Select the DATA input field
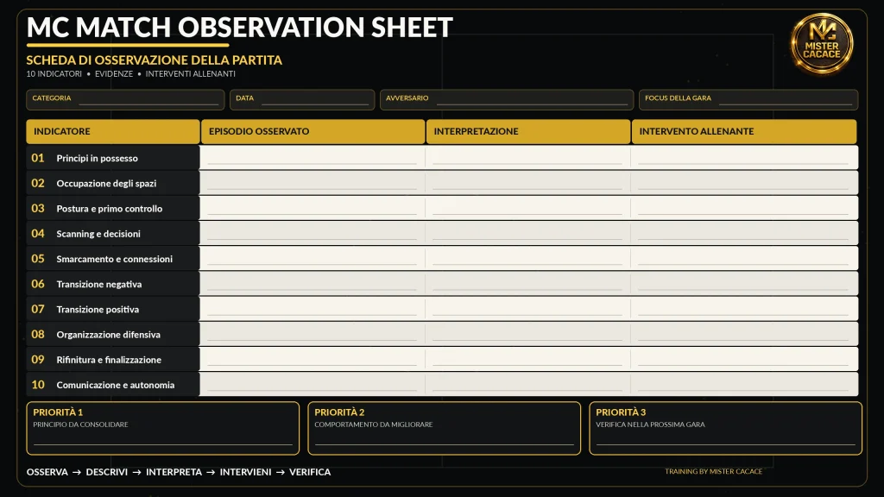Screen dimensions: 884x497 (x=302, y=100)
